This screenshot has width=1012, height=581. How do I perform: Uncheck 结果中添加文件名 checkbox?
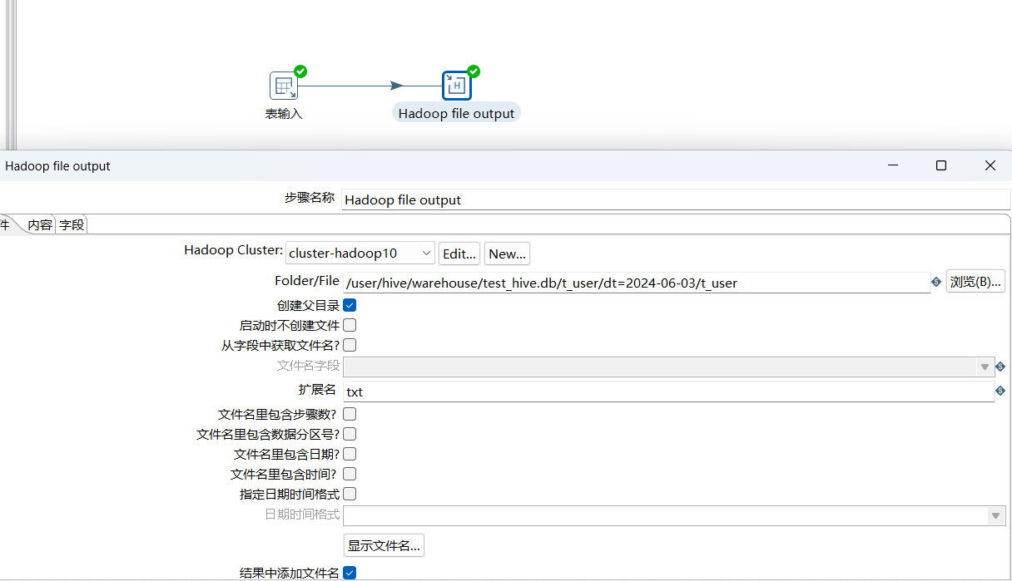[x=350, y=573]
